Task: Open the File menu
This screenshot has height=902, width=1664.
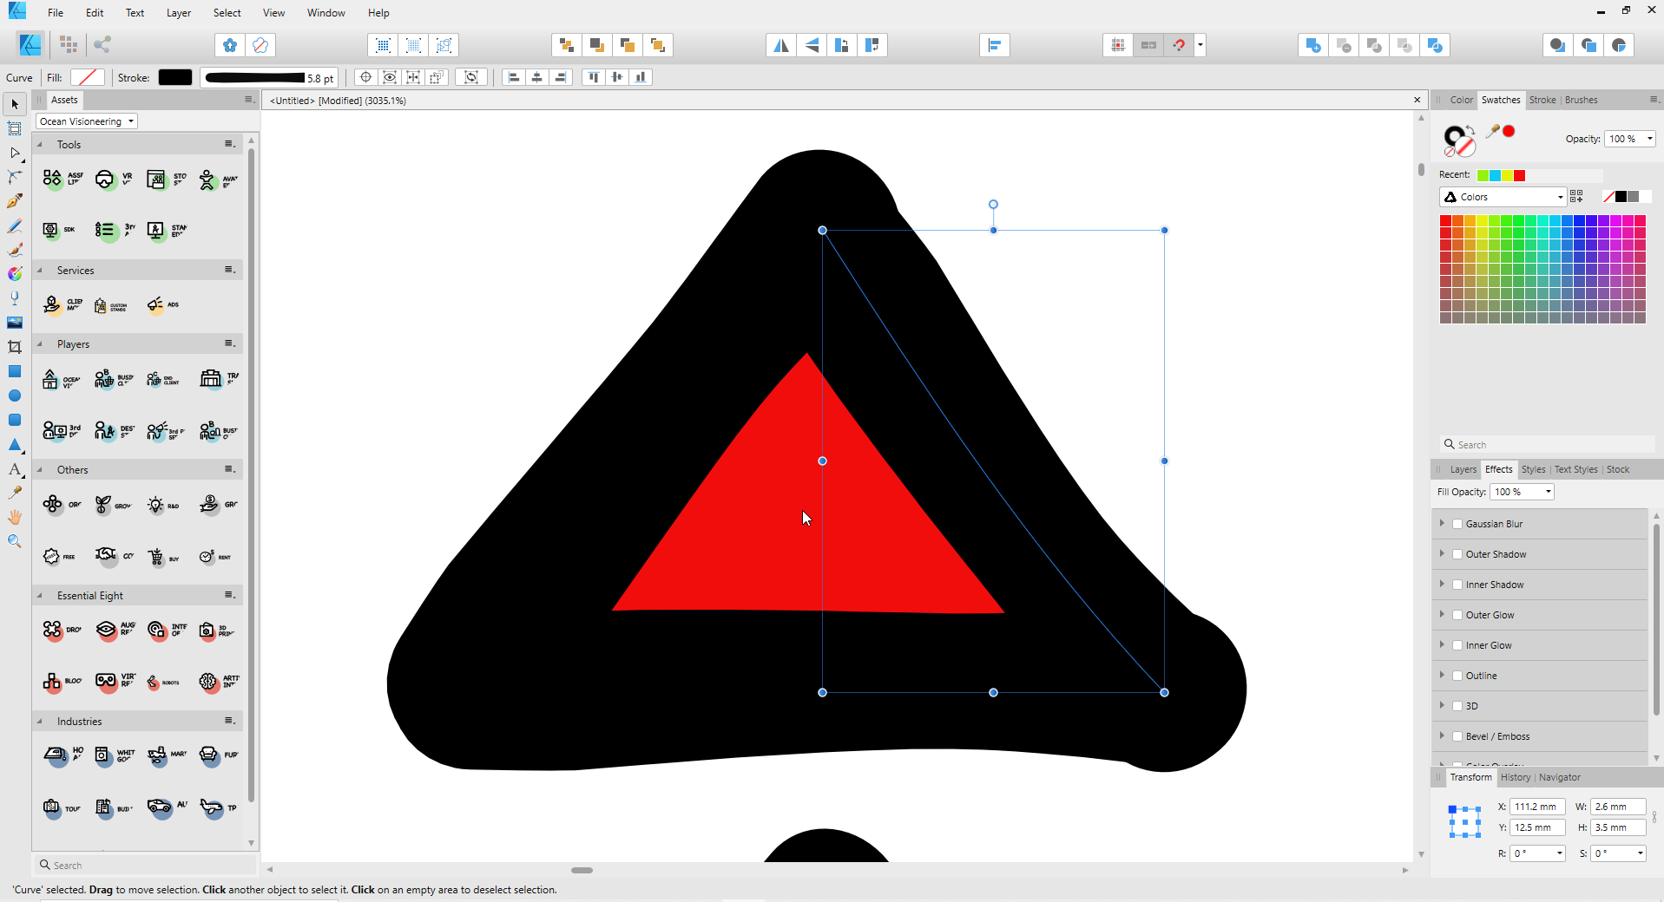Action: pos(56,13)
